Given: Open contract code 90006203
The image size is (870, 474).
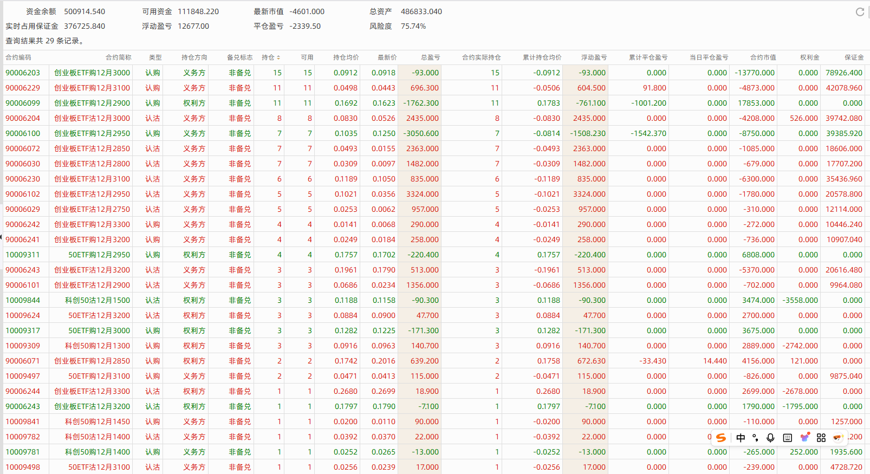Looking at the screenshot, I should [x=23, y=73].
